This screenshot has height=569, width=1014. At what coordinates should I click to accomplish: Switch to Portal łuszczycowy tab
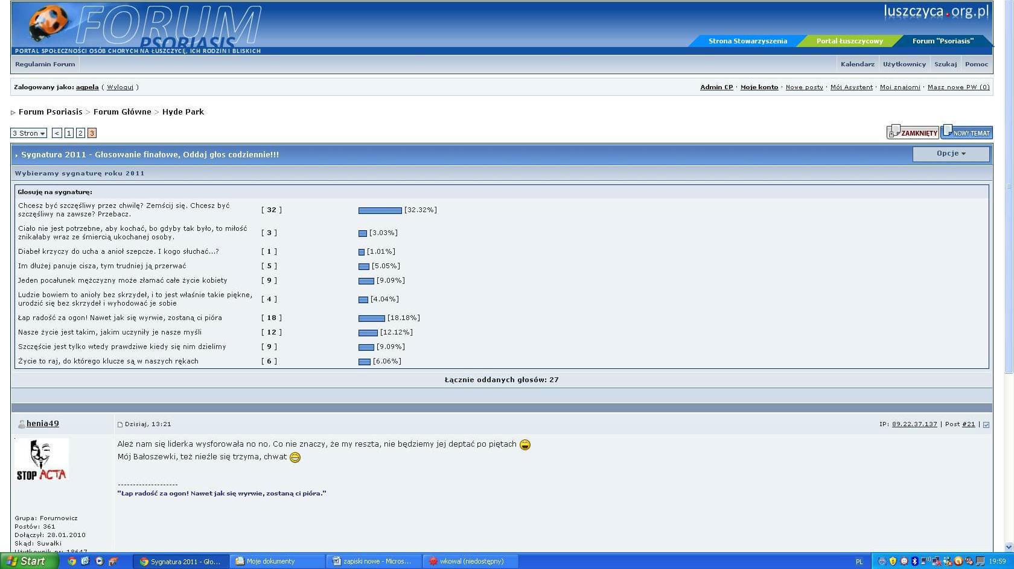[x=849, y=41]
